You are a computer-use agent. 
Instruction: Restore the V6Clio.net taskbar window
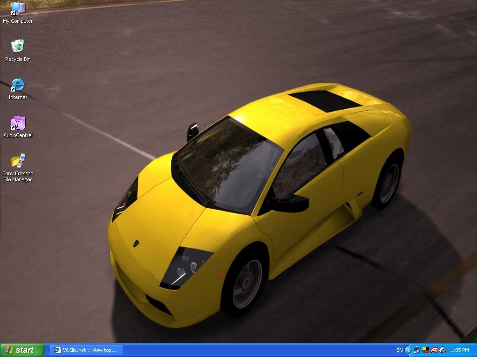click(86, 350)
